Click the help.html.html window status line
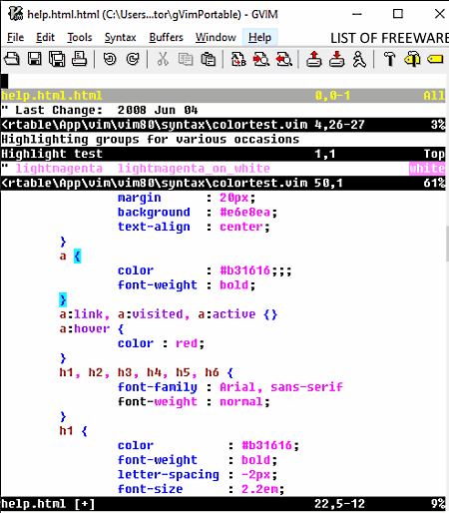449x513 pixels. click(x=223, y=96)
